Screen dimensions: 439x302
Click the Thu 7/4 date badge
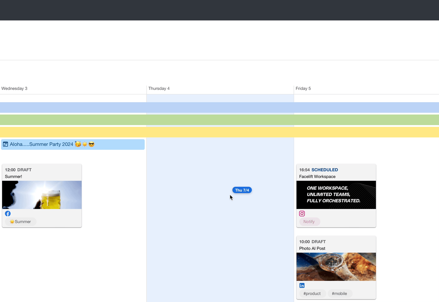pyautogui.click(x=242, y=190)
